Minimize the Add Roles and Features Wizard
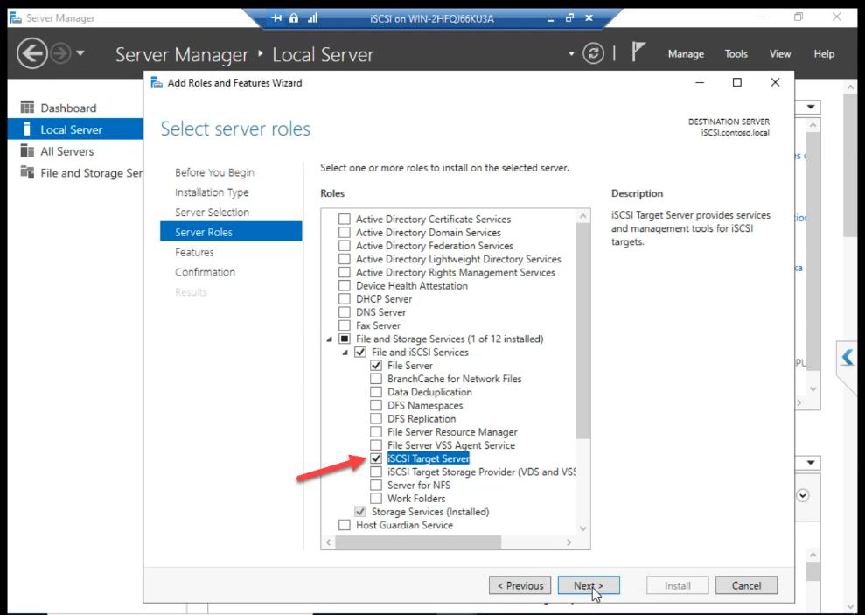865x615 pixels. tap(700, 83)
